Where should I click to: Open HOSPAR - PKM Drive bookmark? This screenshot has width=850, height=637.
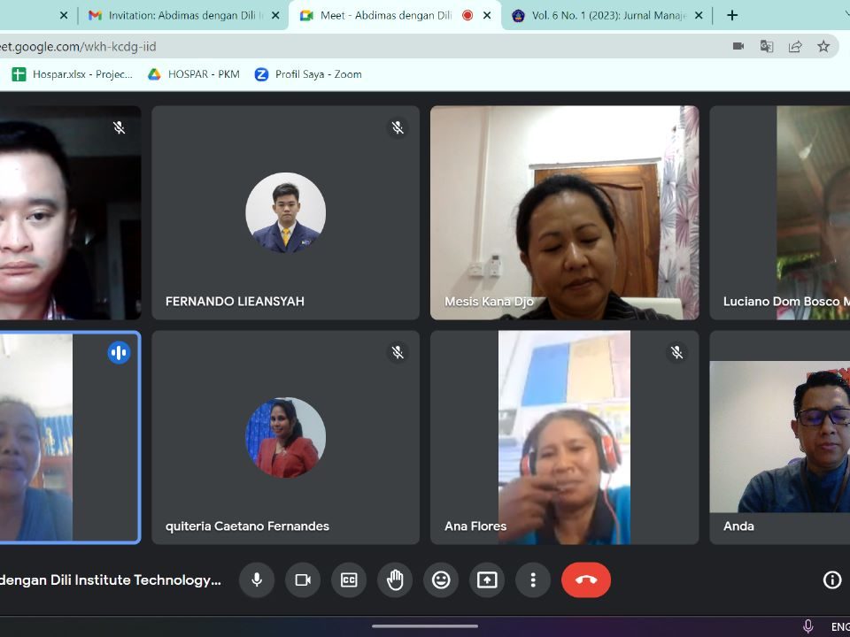click(194, 74)
